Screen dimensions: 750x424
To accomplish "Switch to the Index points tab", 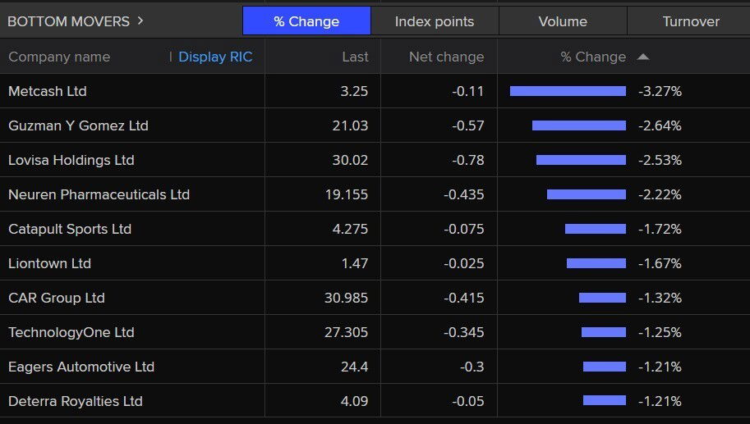I will pyautogui.click(x=434, y=21).
